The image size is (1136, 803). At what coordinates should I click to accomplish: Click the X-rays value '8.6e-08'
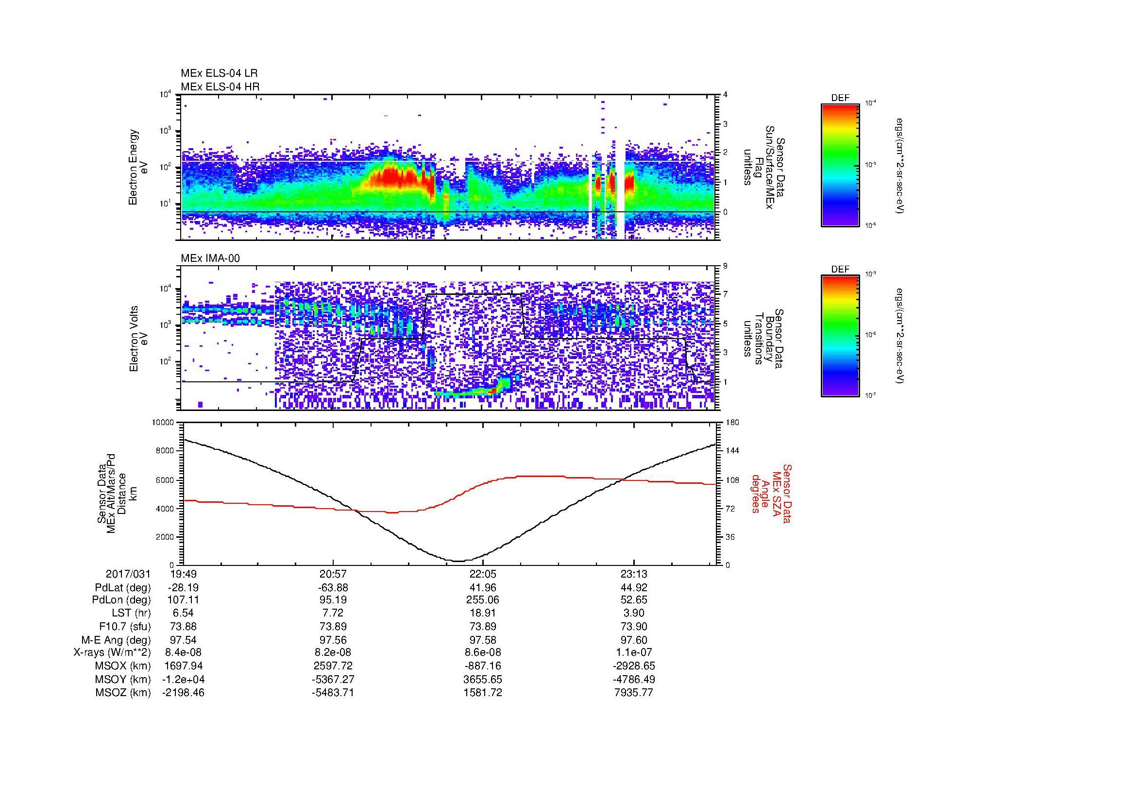click(483, 653)
